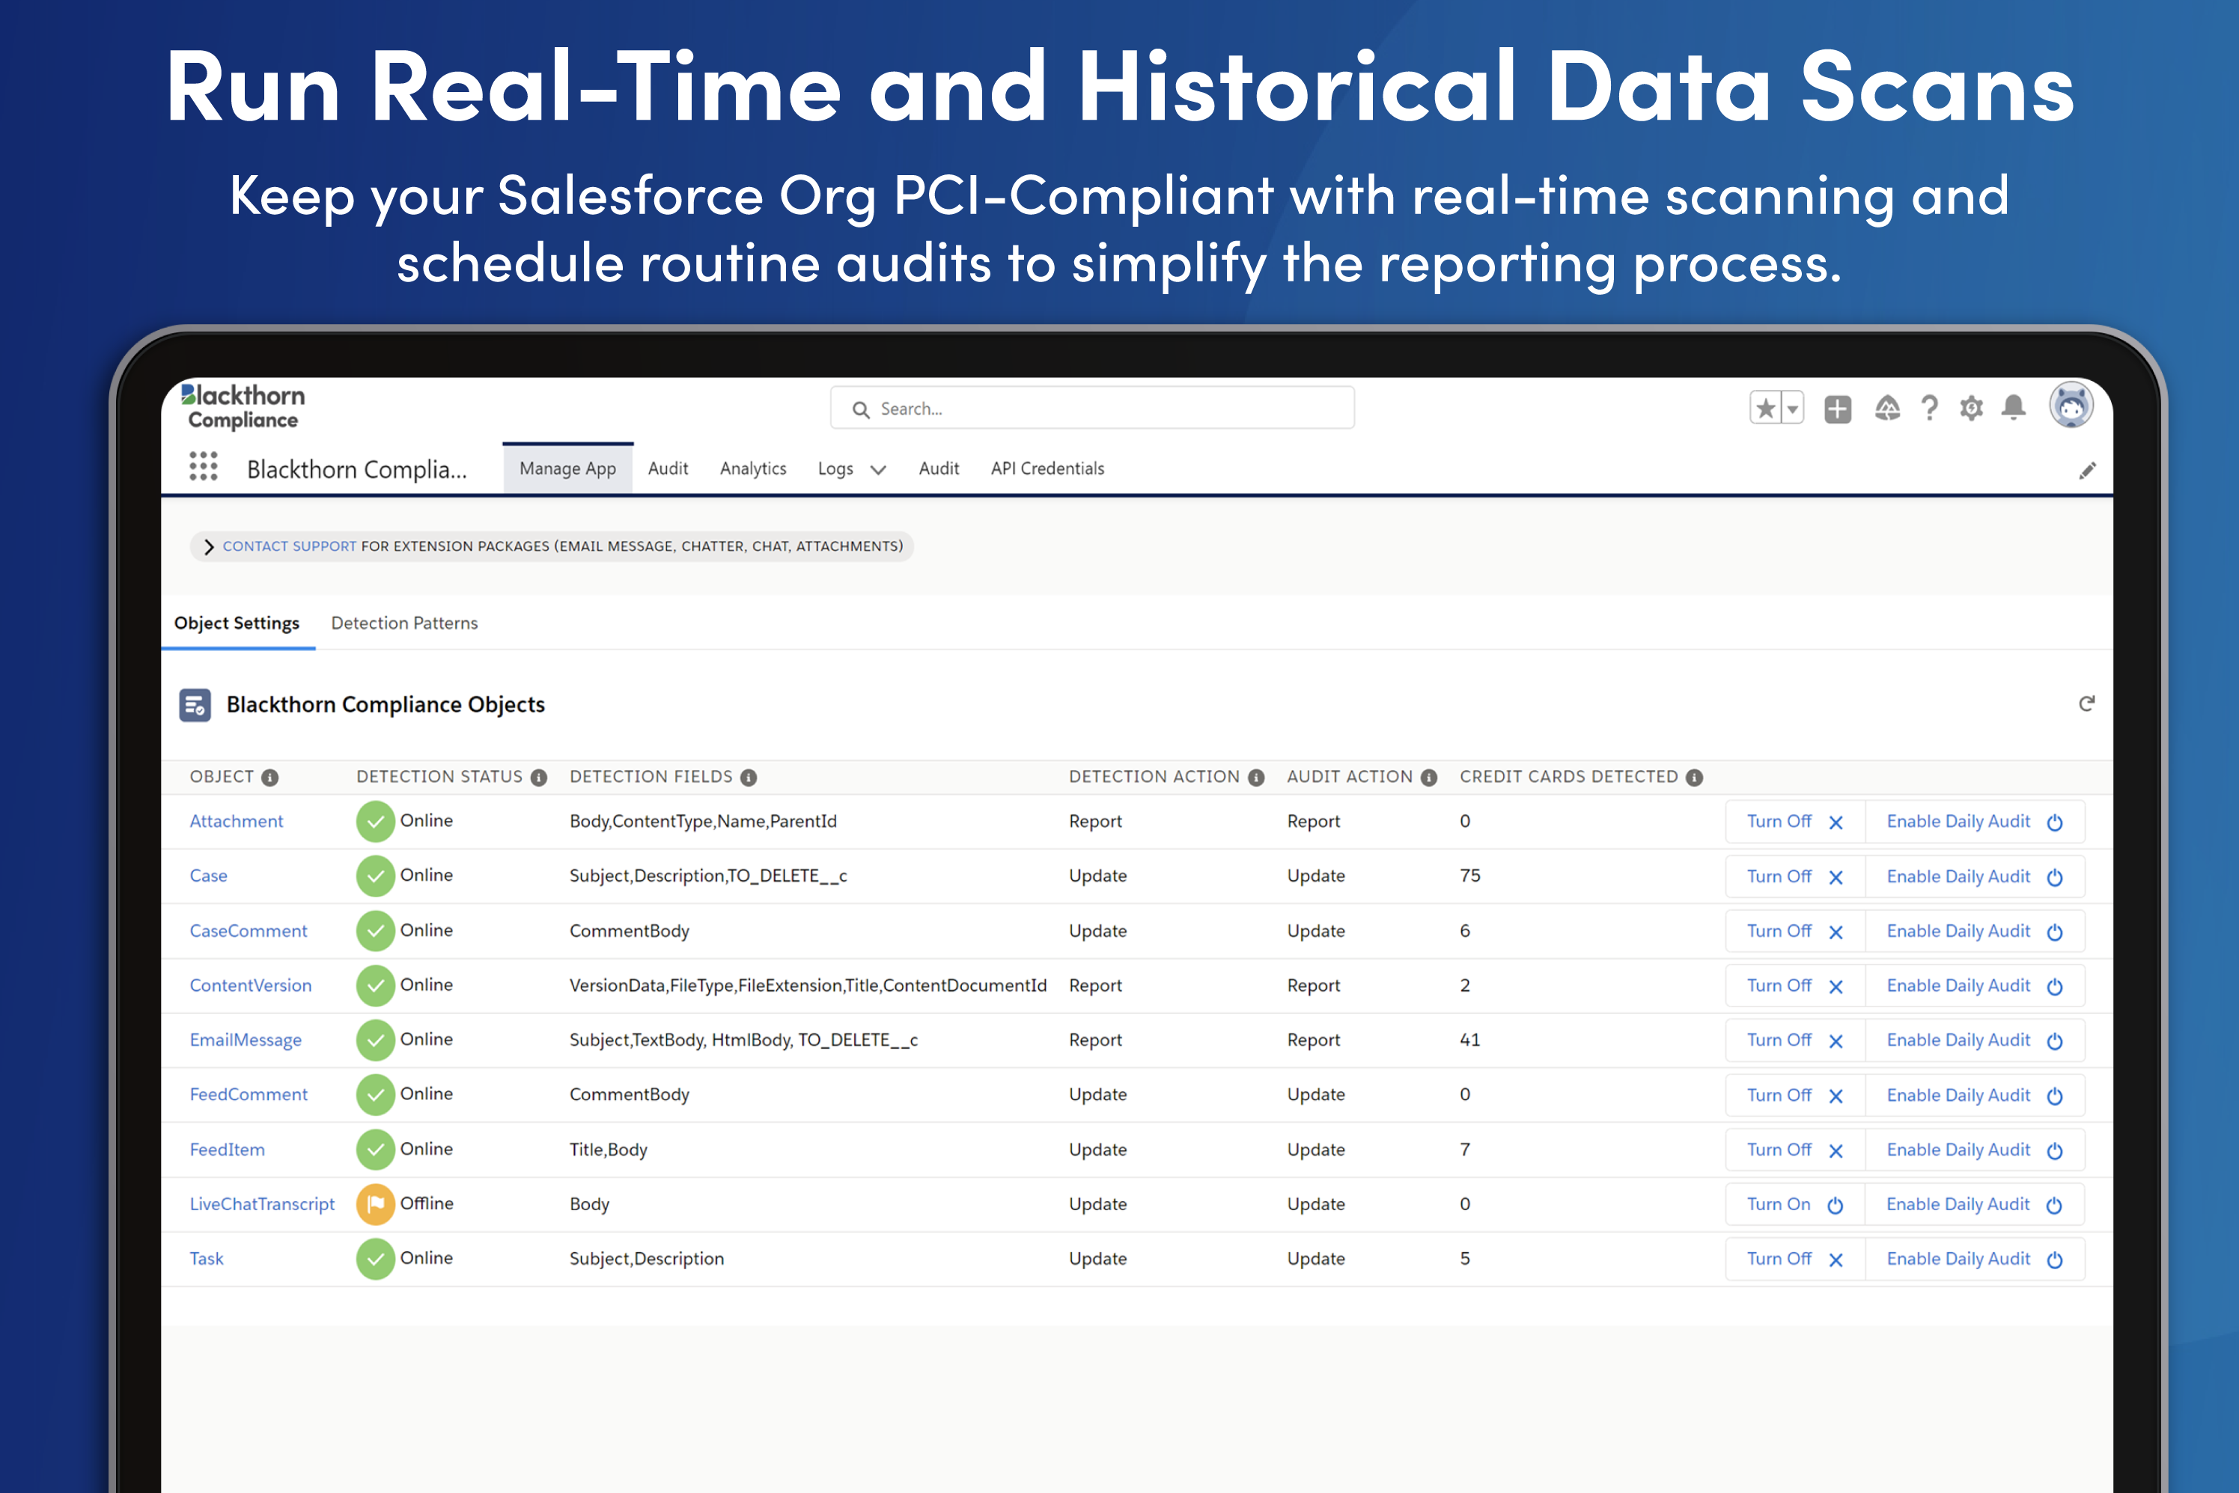
Task: Enable Daily Audit for LiveChatTranscript
Action: point(1974,1204)
